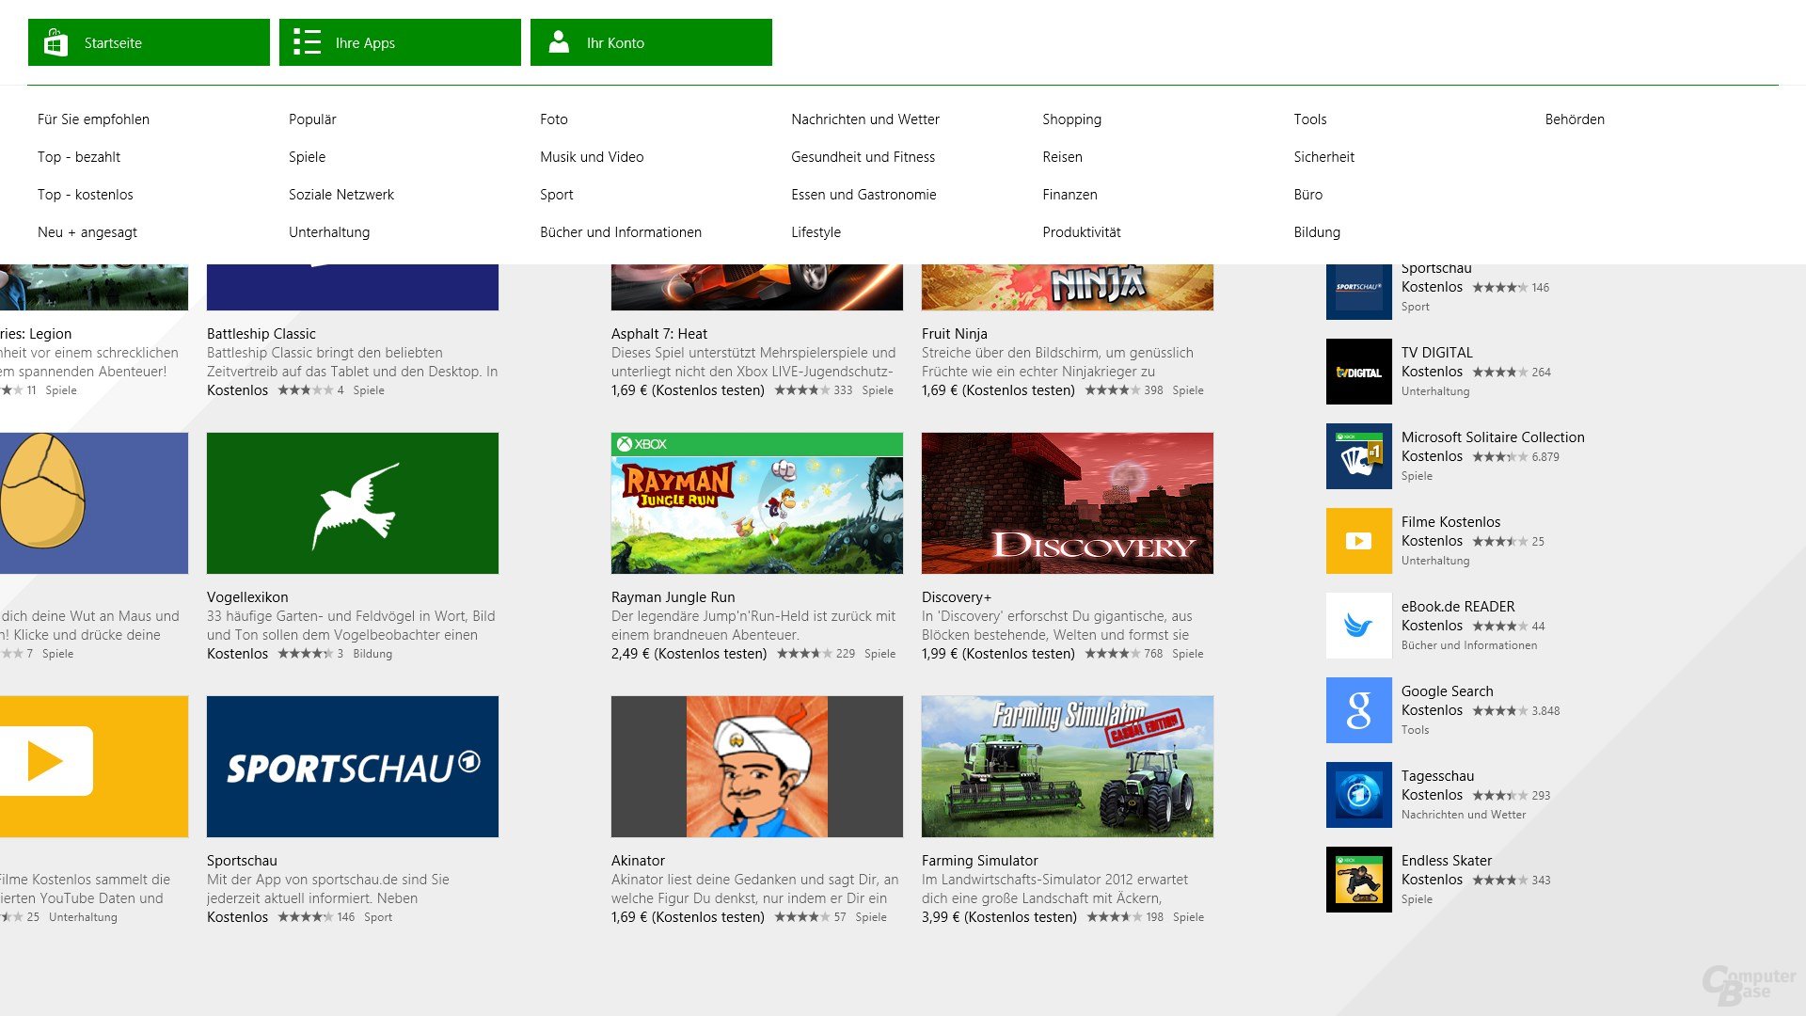Click the cracked egg app tile
1806x1016 pixels.
pyautogui.click(x=94, y=503)
